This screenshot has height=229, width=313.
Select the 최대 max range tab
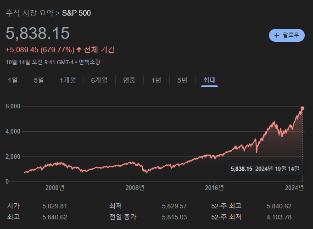pos(209,80)
